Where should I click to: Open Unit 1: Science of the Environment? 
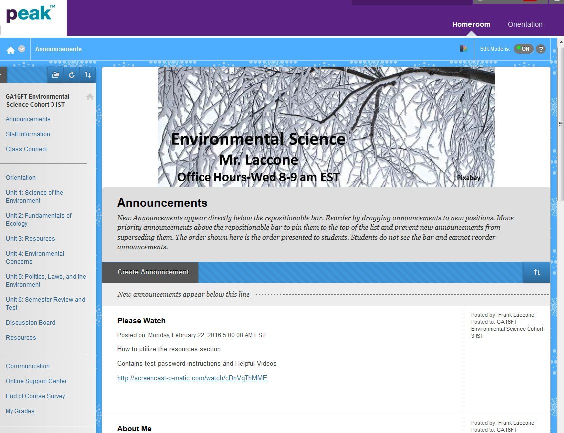(34, 196)
